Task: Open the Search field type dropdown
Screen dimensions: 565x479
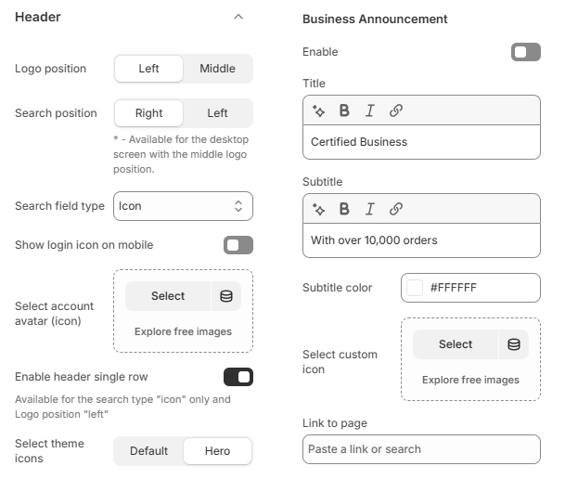Action: pyautogui.click(x=183, y=206)
